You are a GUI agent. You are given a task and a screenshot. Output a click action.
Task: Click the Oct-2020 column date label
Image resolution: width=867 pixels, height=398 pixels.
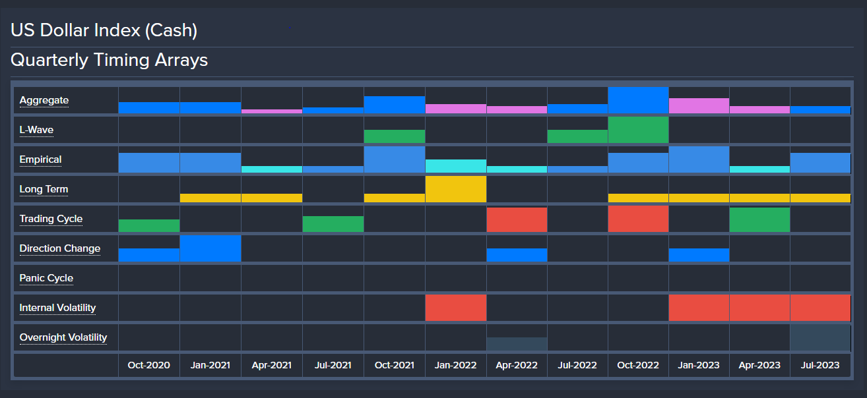coord(149,365)
